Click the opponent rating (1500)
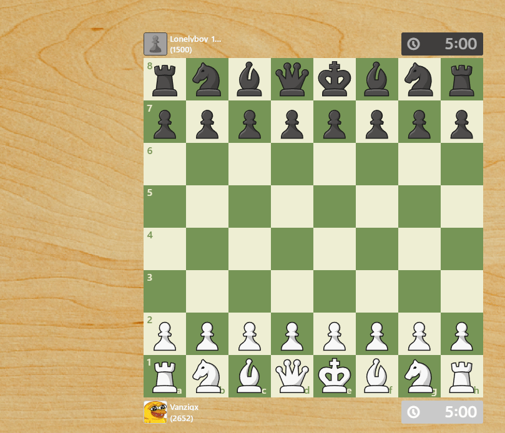The width and height of the screenshot is (505, 433). click(181, 50)
